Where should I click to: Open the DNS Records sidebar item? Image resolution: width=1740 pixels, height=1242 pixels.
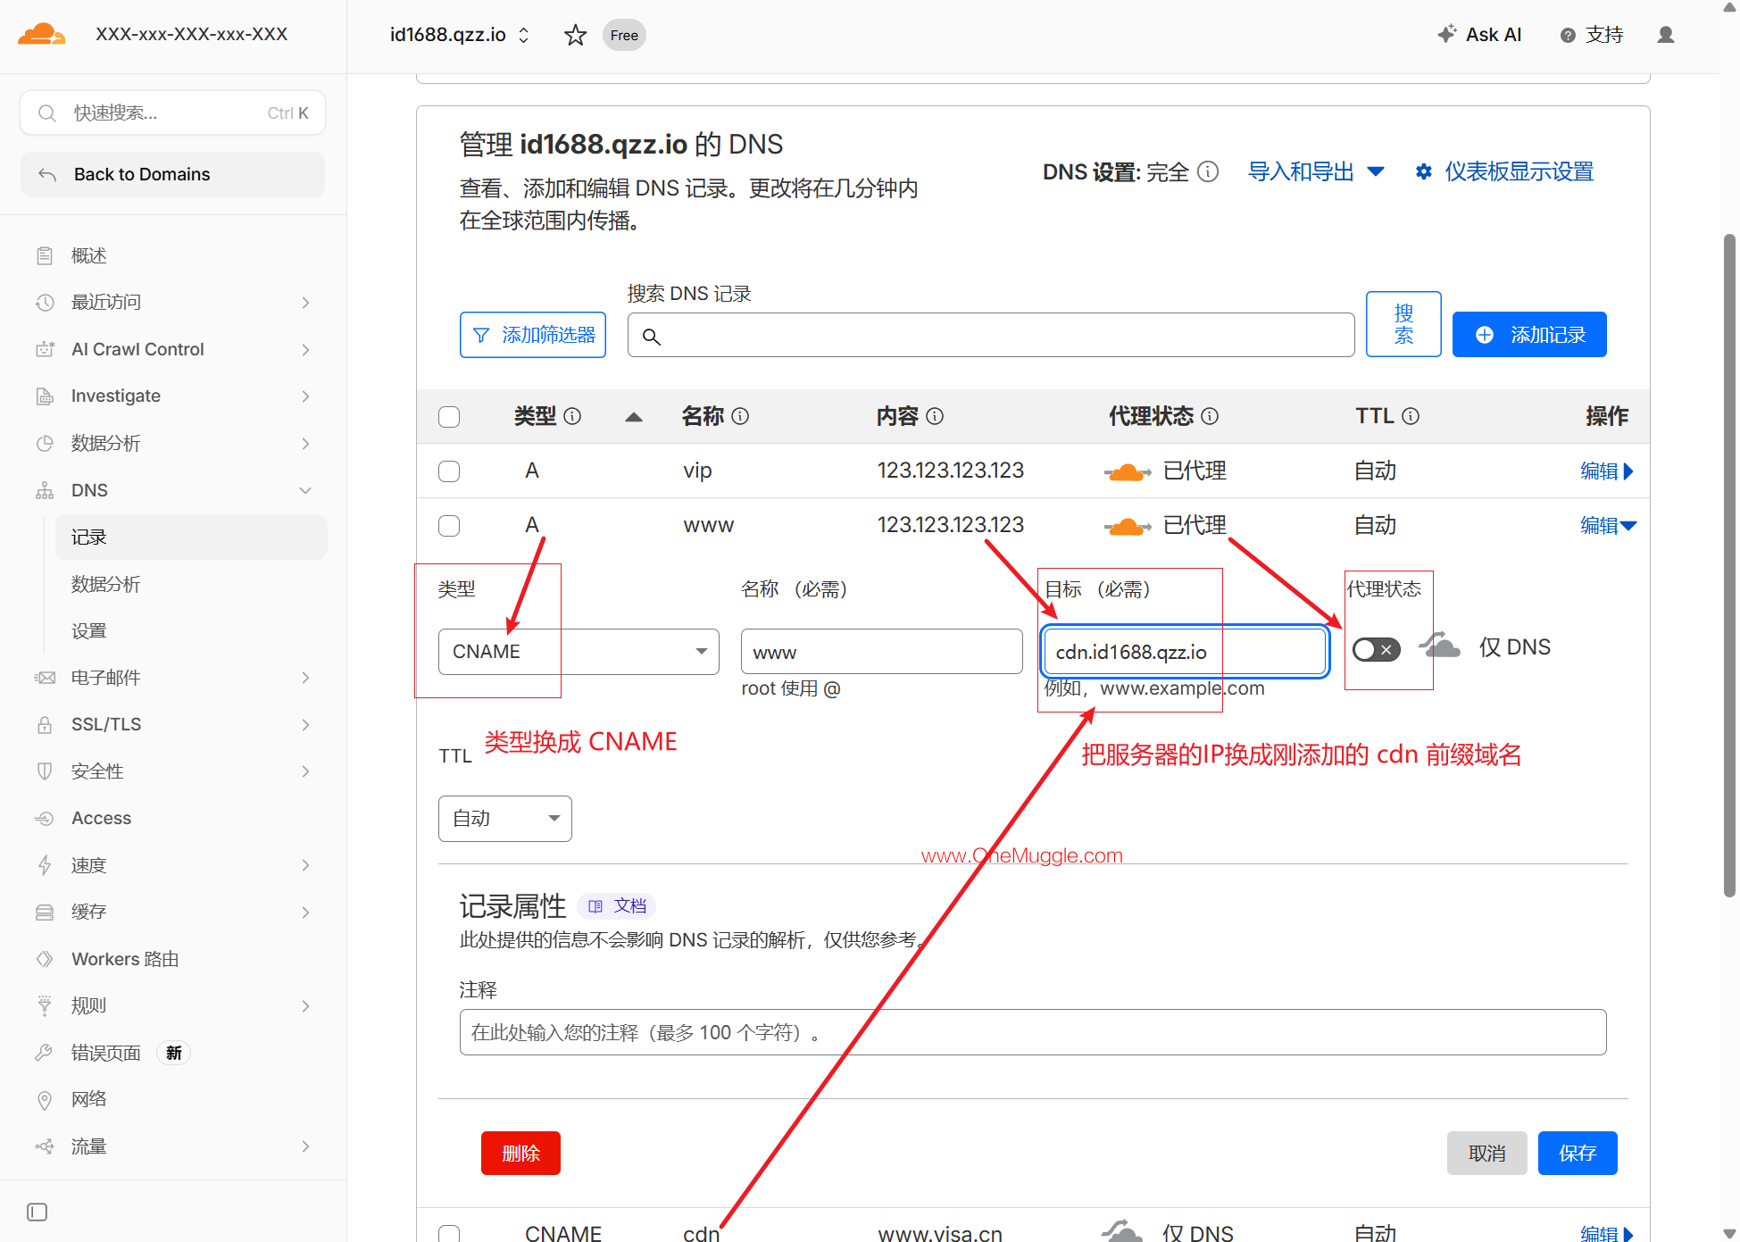[x=191, y=538]
